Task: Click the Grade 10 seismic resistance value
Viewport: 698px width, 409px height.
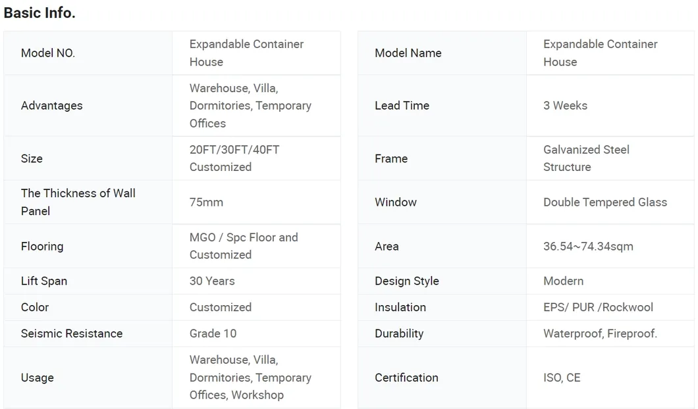Action: point(212,333)
